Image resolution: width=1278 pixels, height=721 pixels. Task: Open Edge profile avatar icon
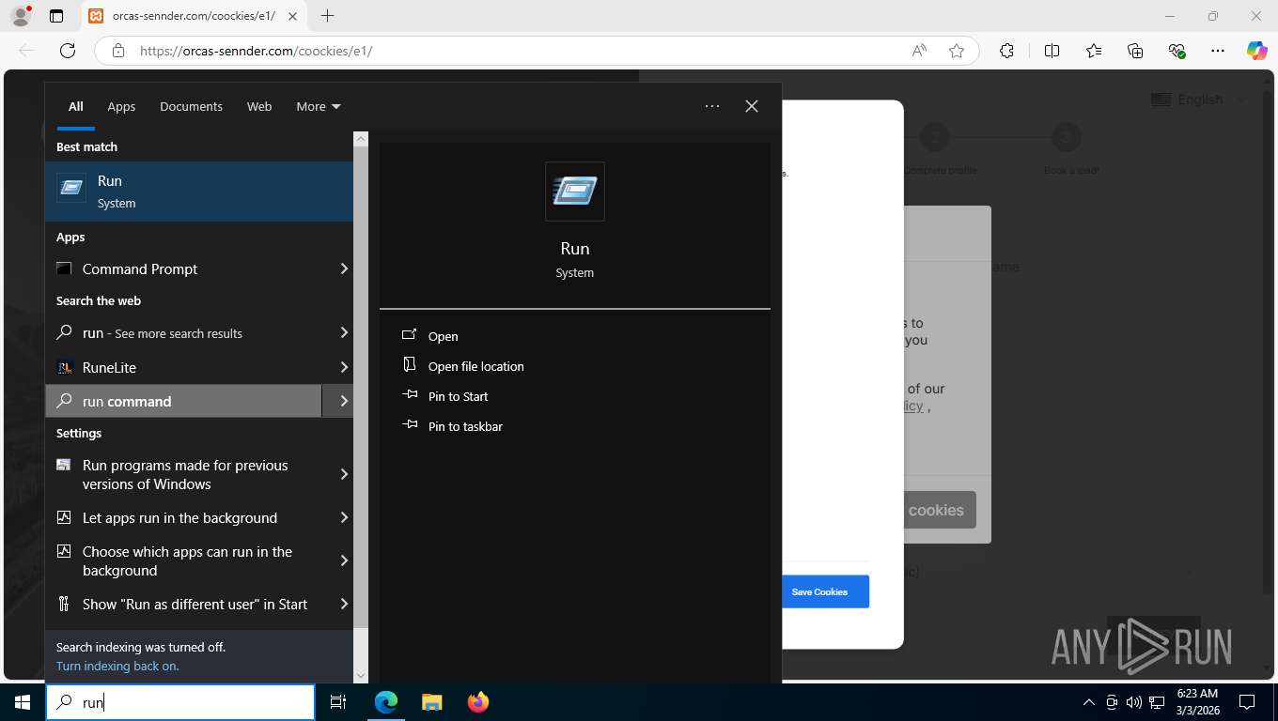point(21,16)
